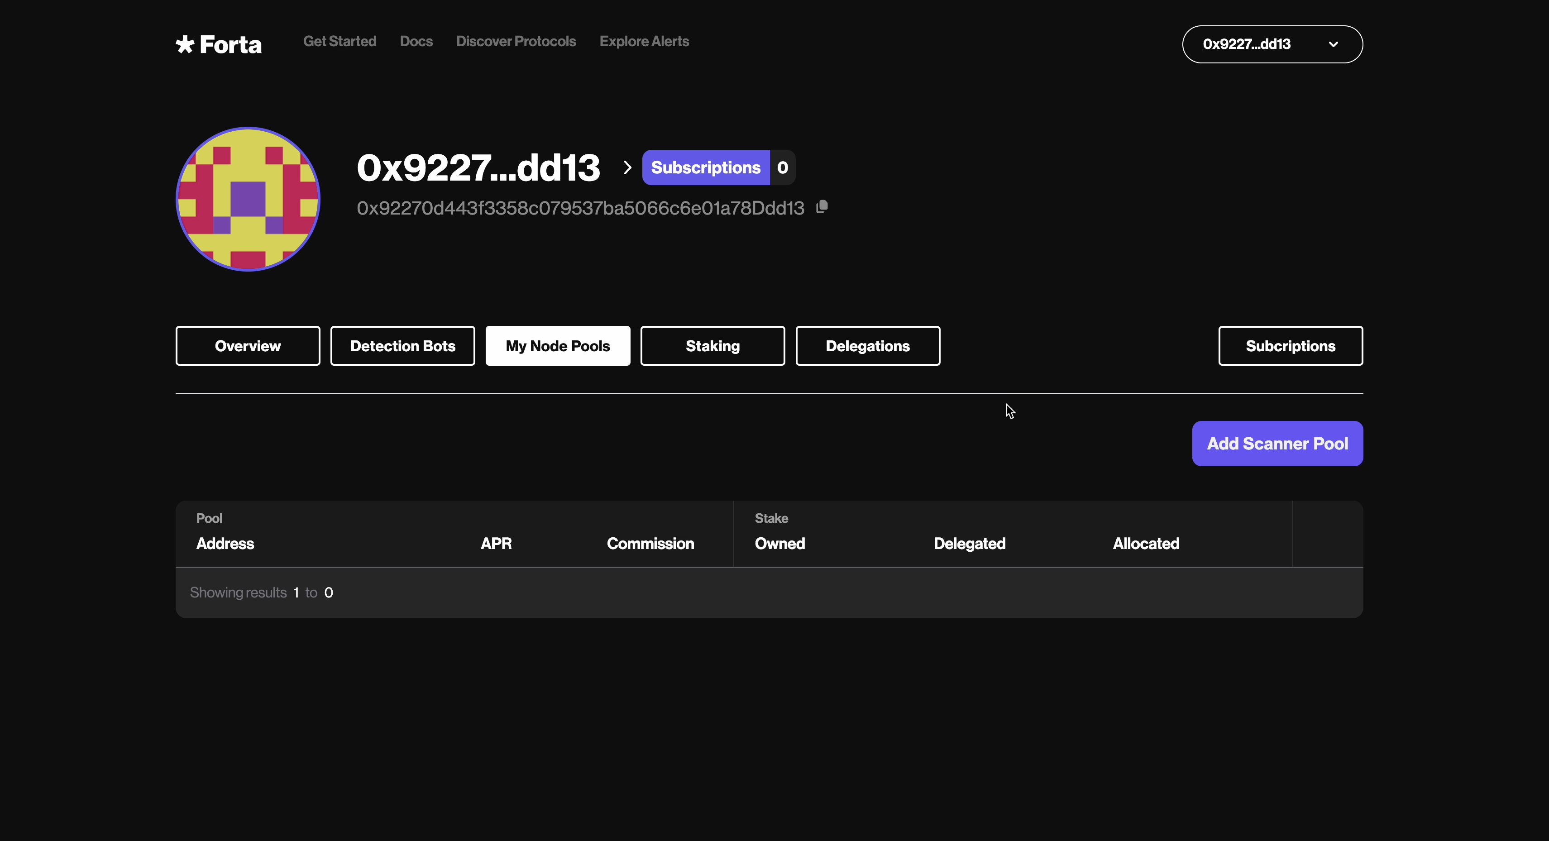This screenshot has width=1549, height=841.
Task: Switch to the Overview tab
Action: click(248, 346)
